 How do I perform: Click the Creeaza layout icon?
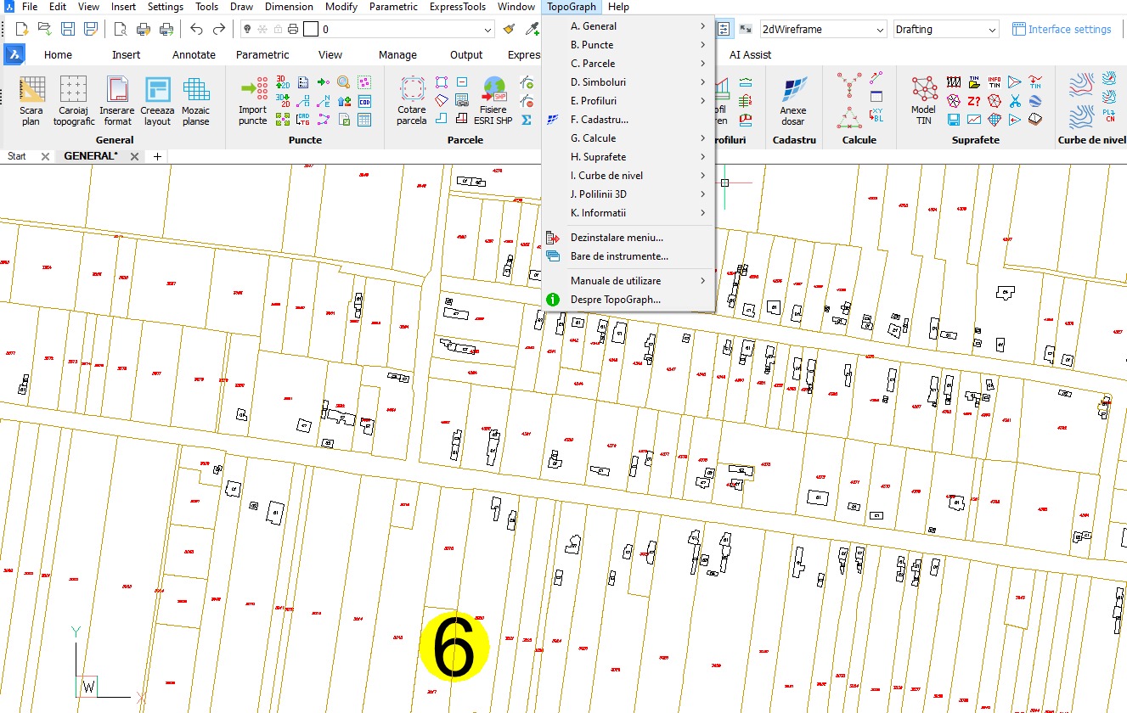tap(157, 100)
